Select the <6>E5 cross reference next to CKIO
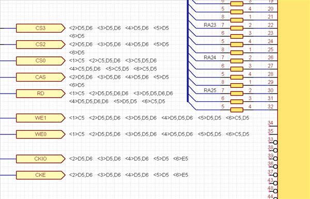This screenshot has height=199, width=310. click(x=180, y=159)
